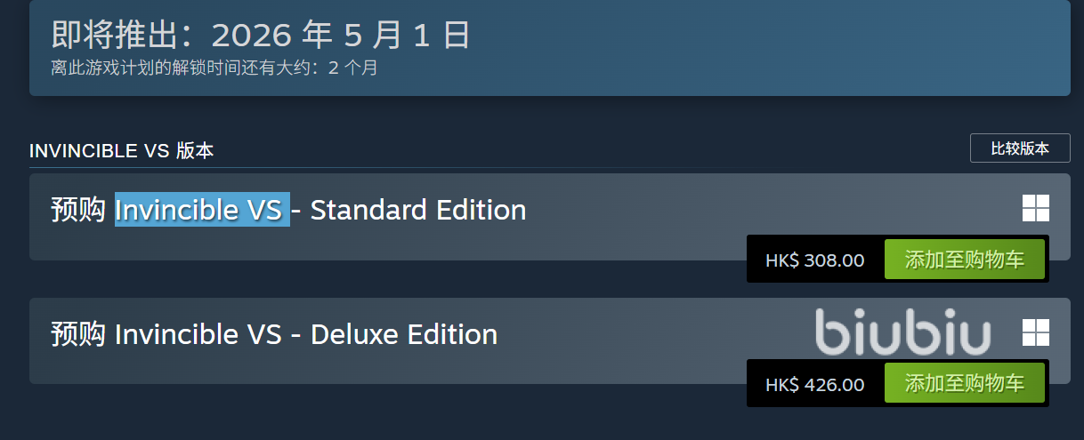
Task: Click the highlighted "Invincible VS" text
Action: [x=202, y=211]
